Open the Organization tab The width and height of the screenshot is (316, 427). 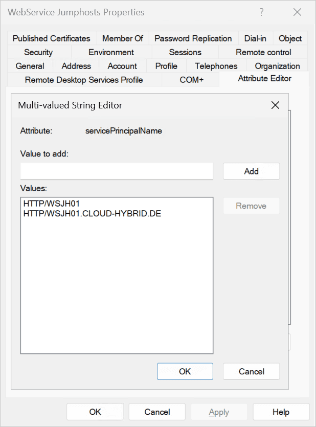pyautogui.click(x=277, y=66)
